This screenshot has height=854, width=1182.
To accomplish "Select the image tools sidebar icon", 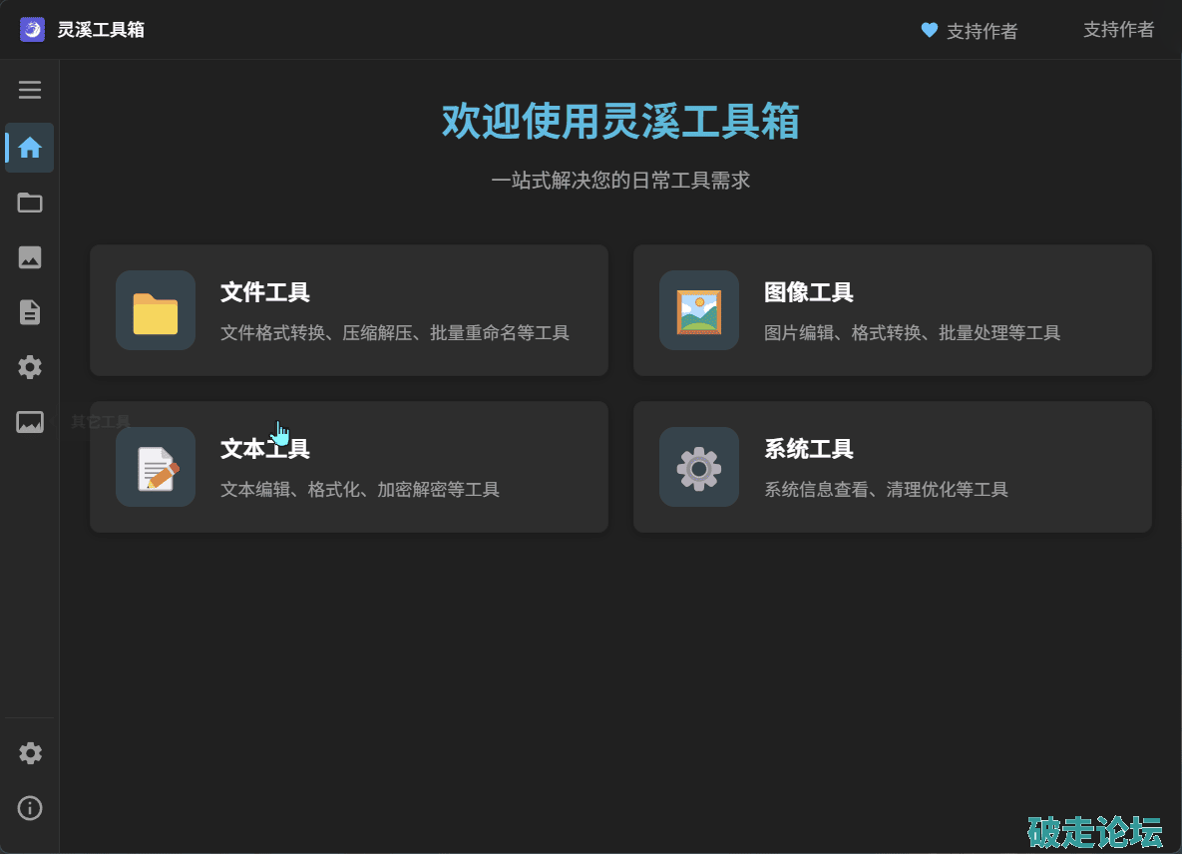I will (30, 257).
